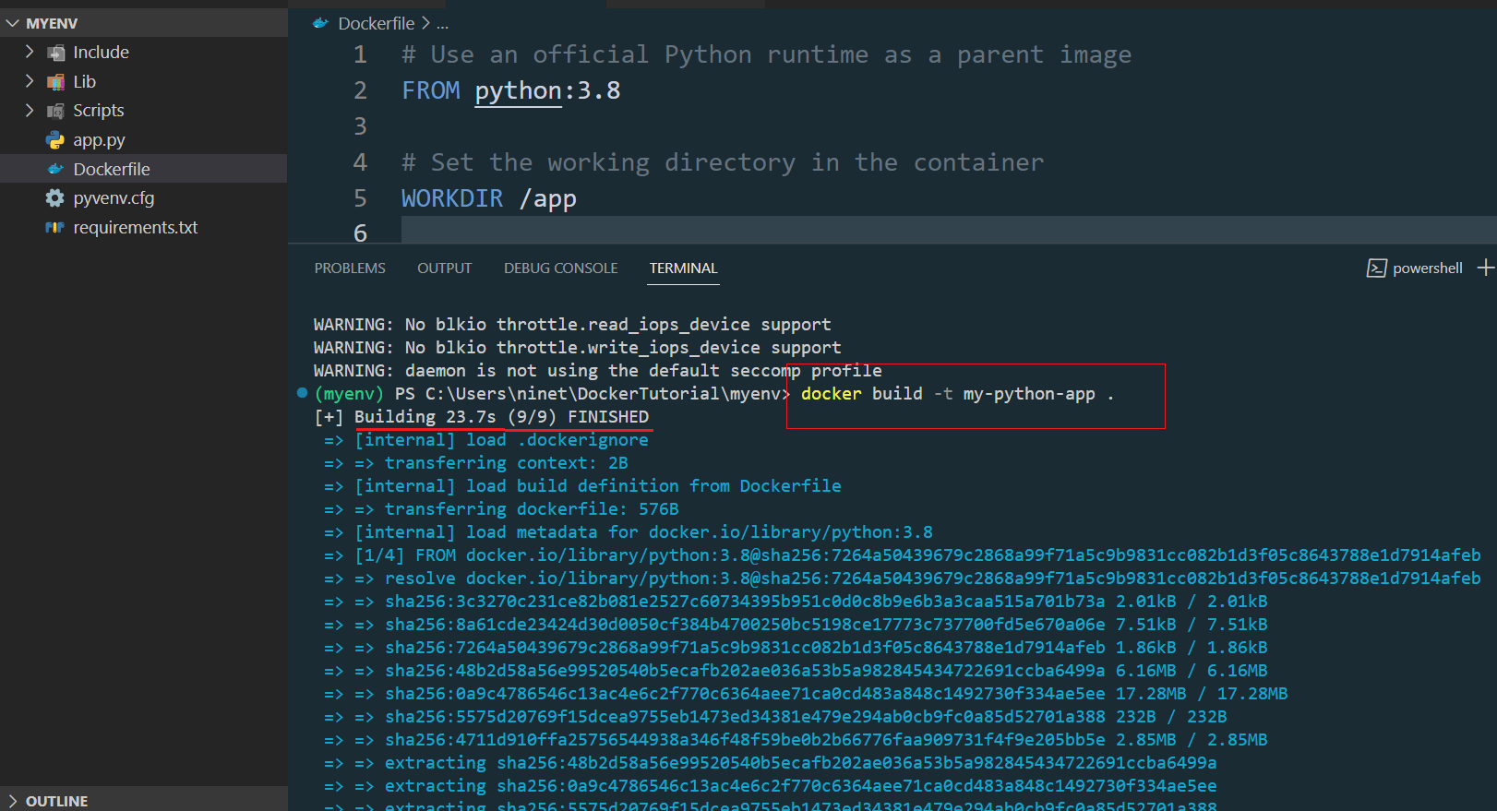Follow the underlined python image link on line 2
This screenshot has height=811, width=1497.
pos(518,90)
